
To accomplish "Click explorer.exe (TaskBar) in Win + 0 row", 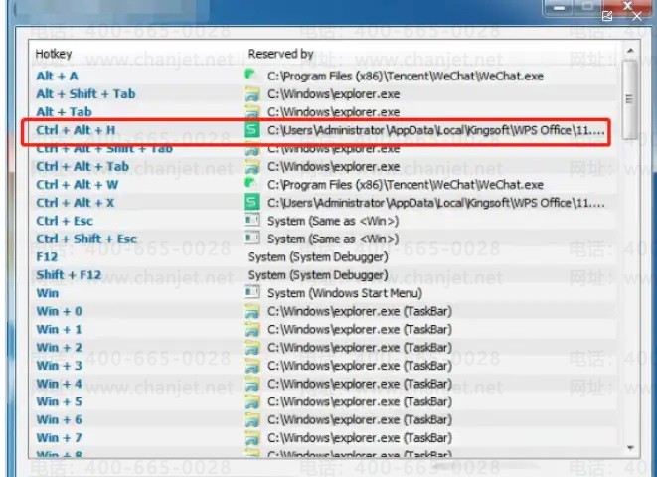I will (360, 311).
